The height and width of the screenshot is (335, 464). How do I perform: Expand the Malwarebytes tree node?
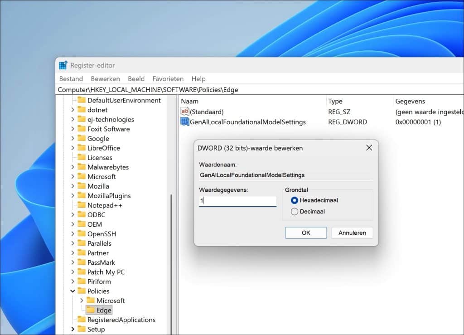pyautogui.click(x=73, y=167)
